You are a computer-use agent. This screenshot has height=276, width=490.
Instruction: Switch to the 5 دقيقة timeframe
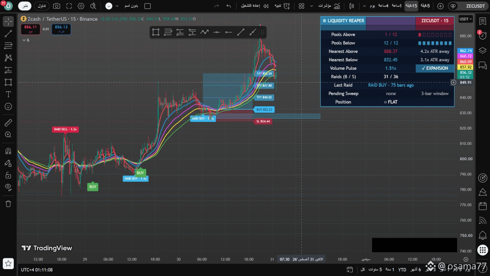[425, 6]
